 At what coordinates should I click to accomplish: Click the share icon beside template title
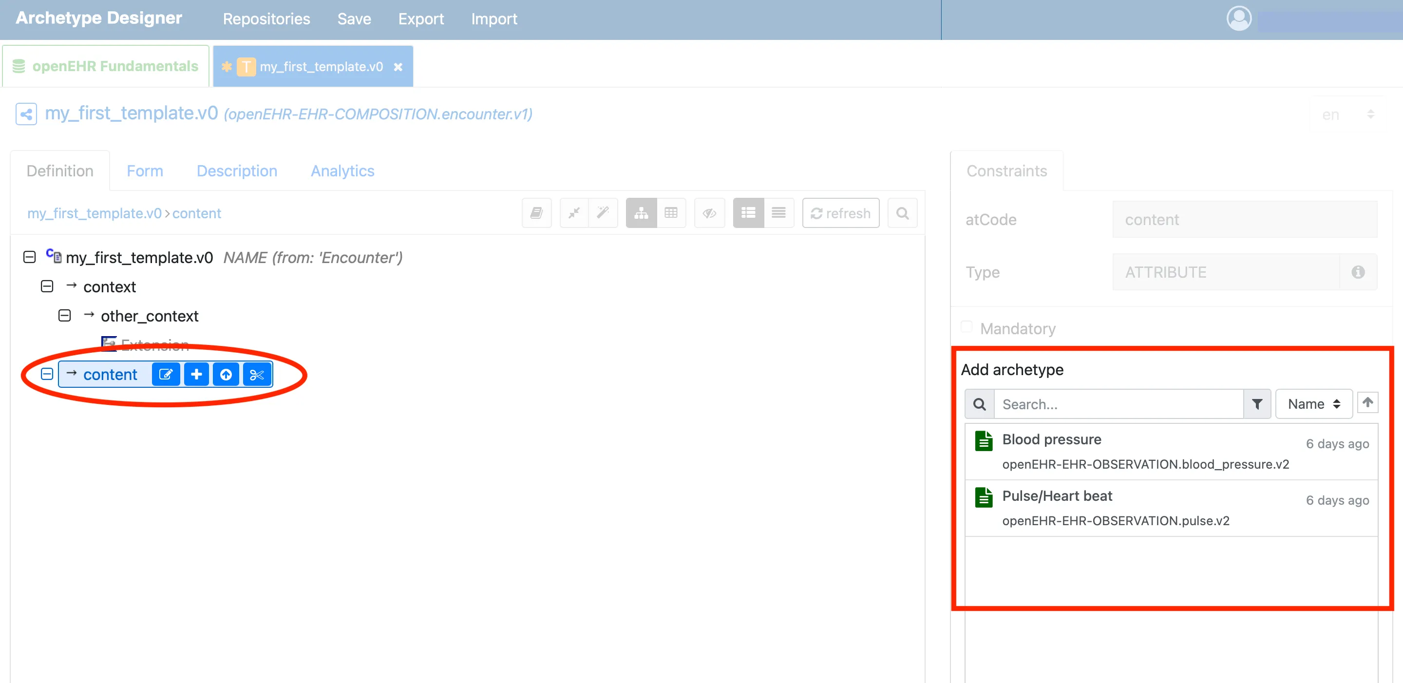26,114
